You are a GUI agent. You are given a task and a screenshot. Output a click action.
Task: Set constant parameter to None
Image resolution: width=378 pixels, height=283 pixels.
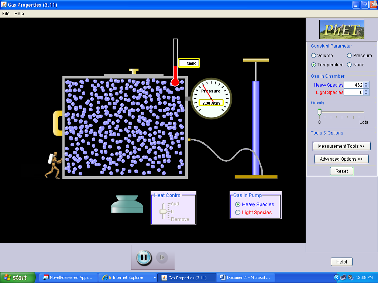click(349, 64)
